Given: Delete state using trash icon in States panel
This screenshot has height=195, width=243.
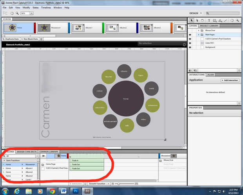Looking at the screenshot, I should pyautogui.click(x=42, y=39).
